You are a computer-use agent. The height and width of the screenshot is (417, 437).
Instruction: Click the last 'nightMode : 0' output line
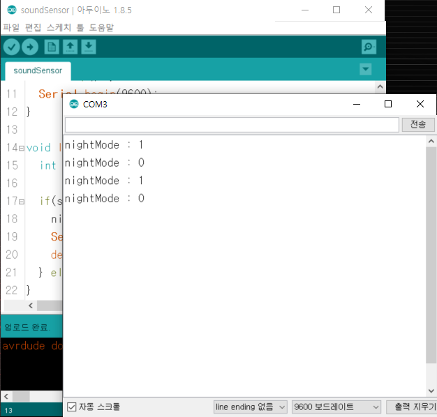pyautogui.click(x=105, y=199)
